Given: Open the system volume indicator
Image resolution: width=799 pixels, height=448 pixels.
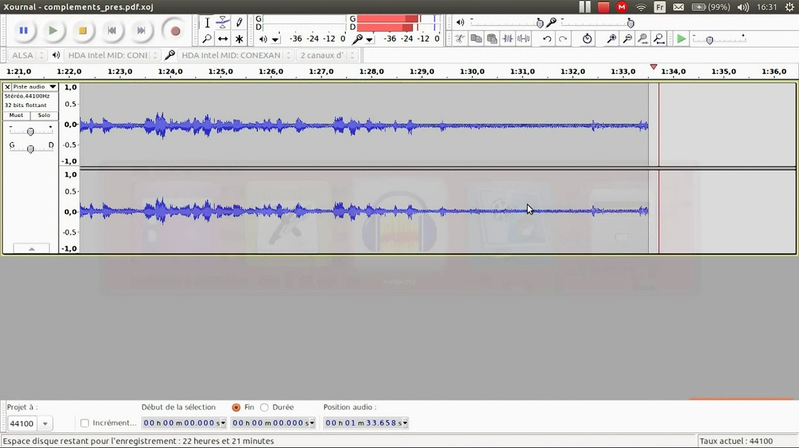Looking at the screenshot, I should click(x=743, y=7).
